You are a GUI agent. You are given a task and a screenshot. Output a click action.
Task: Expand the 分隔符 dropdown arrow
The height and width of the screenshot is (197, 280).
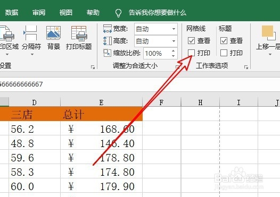click(32, 54)
